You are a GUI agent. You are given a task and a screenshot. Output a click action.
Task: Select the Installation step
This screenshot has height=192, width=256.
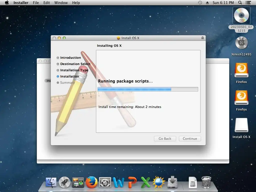click(x=68, y=76)
